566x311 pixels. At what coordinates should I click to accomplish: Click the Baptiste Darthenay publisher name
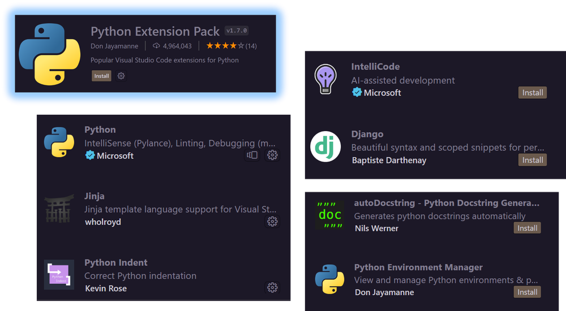click(x=389, y=160)
